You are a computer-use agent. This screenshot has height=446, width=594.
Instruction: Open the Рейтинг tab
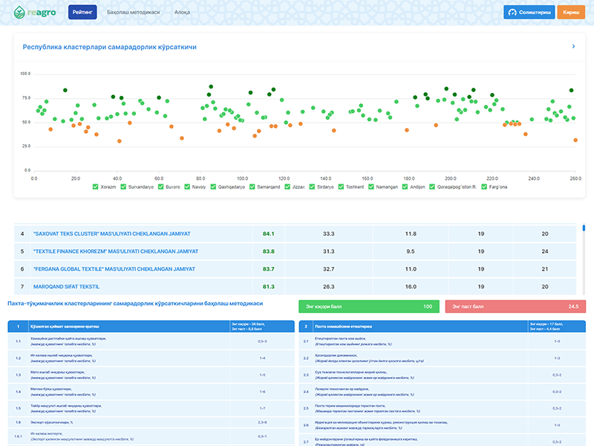tap(82, 13)
